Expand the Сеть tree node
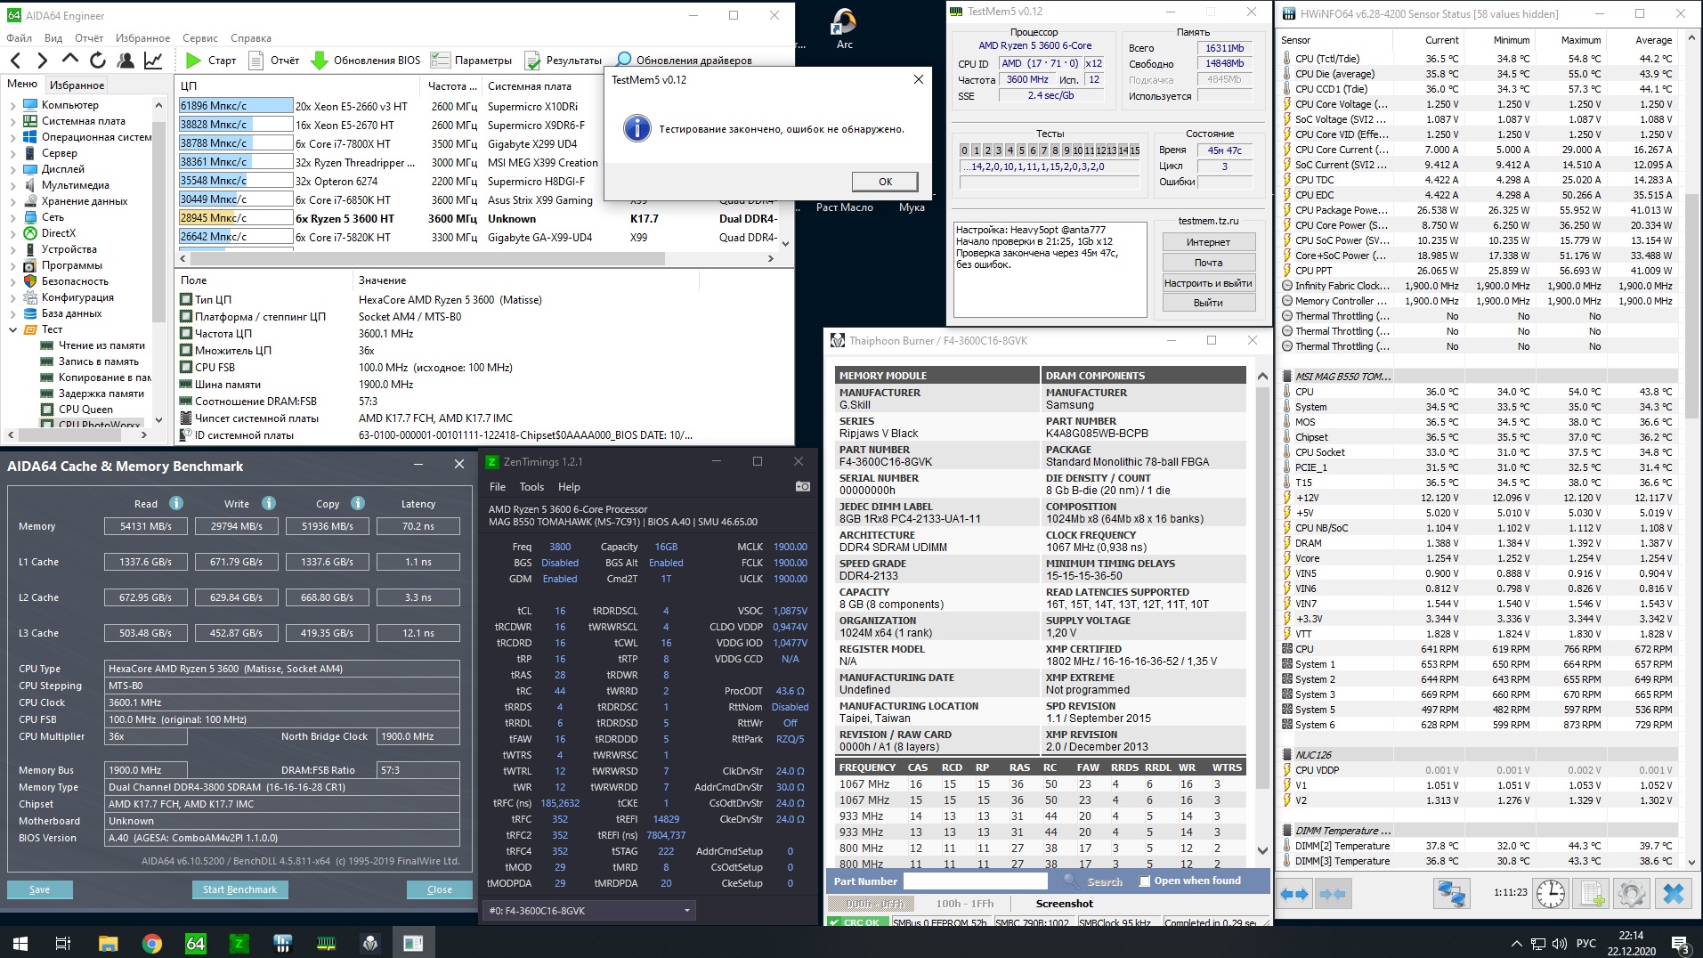 click(x=12, y=217)
